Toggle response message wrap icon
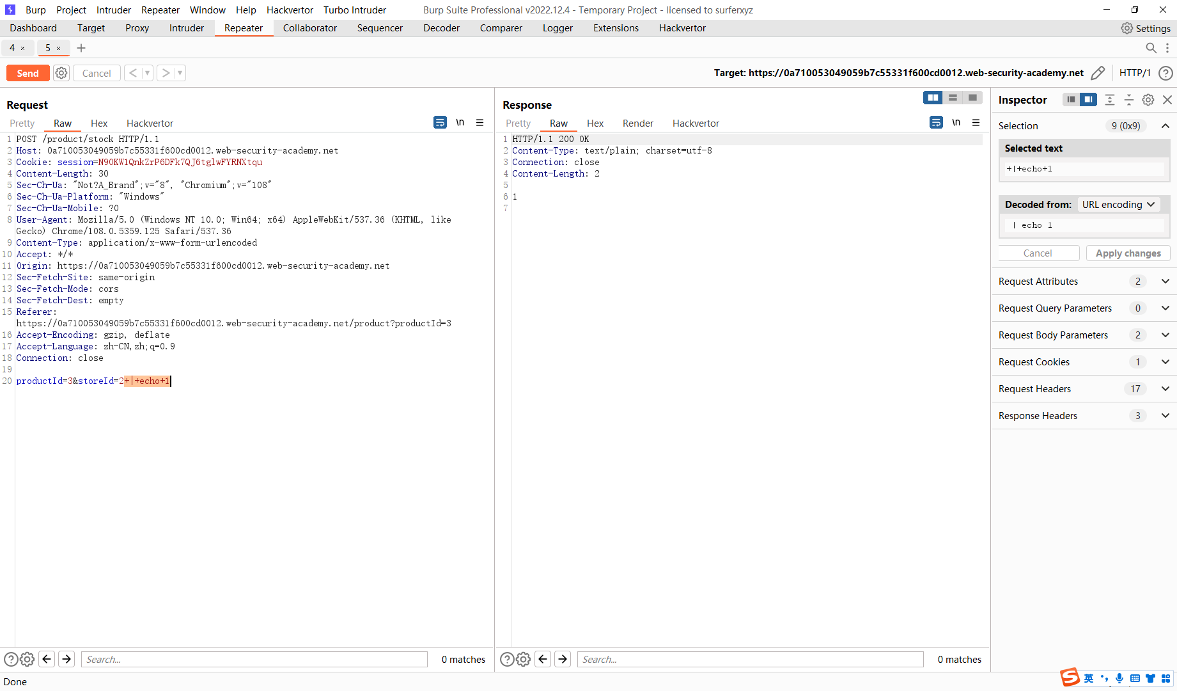This screenshot has height=691, width=1177. point(936,122)
